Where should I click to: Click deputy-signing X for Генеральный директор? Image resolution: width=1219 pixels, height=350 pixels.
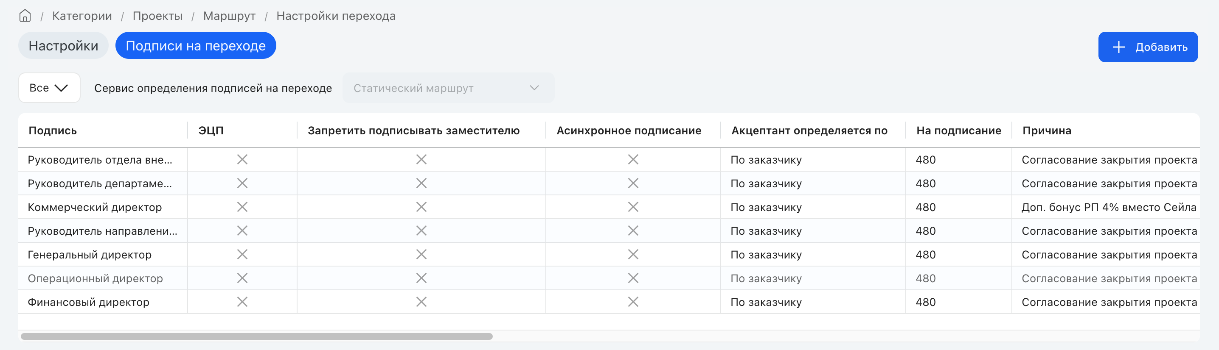421,255
